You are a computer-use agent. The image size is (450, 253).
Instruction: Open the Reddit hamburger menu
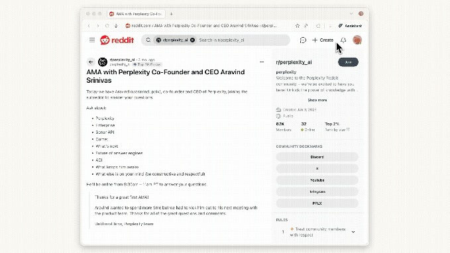(x=92, y=40)
